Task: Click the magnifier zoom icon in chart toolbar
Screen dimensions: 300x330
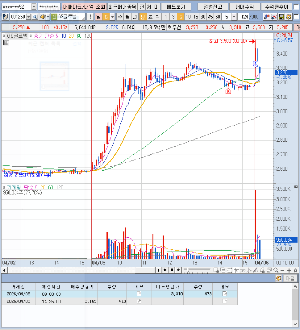Action: [276, 270]
